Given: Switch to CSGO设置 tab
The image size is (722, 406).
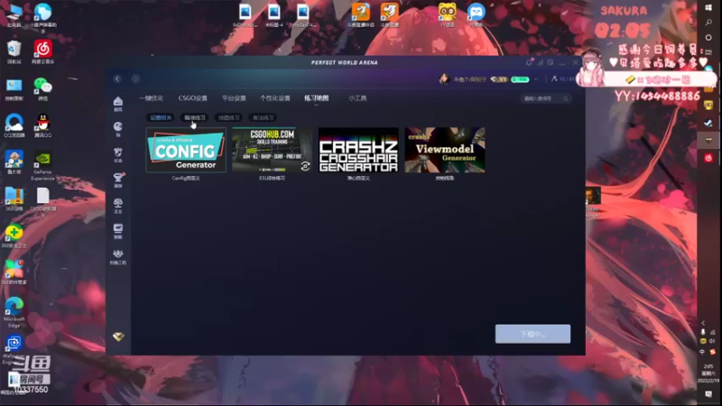Looking at the screenshot, I should (192, 98).
